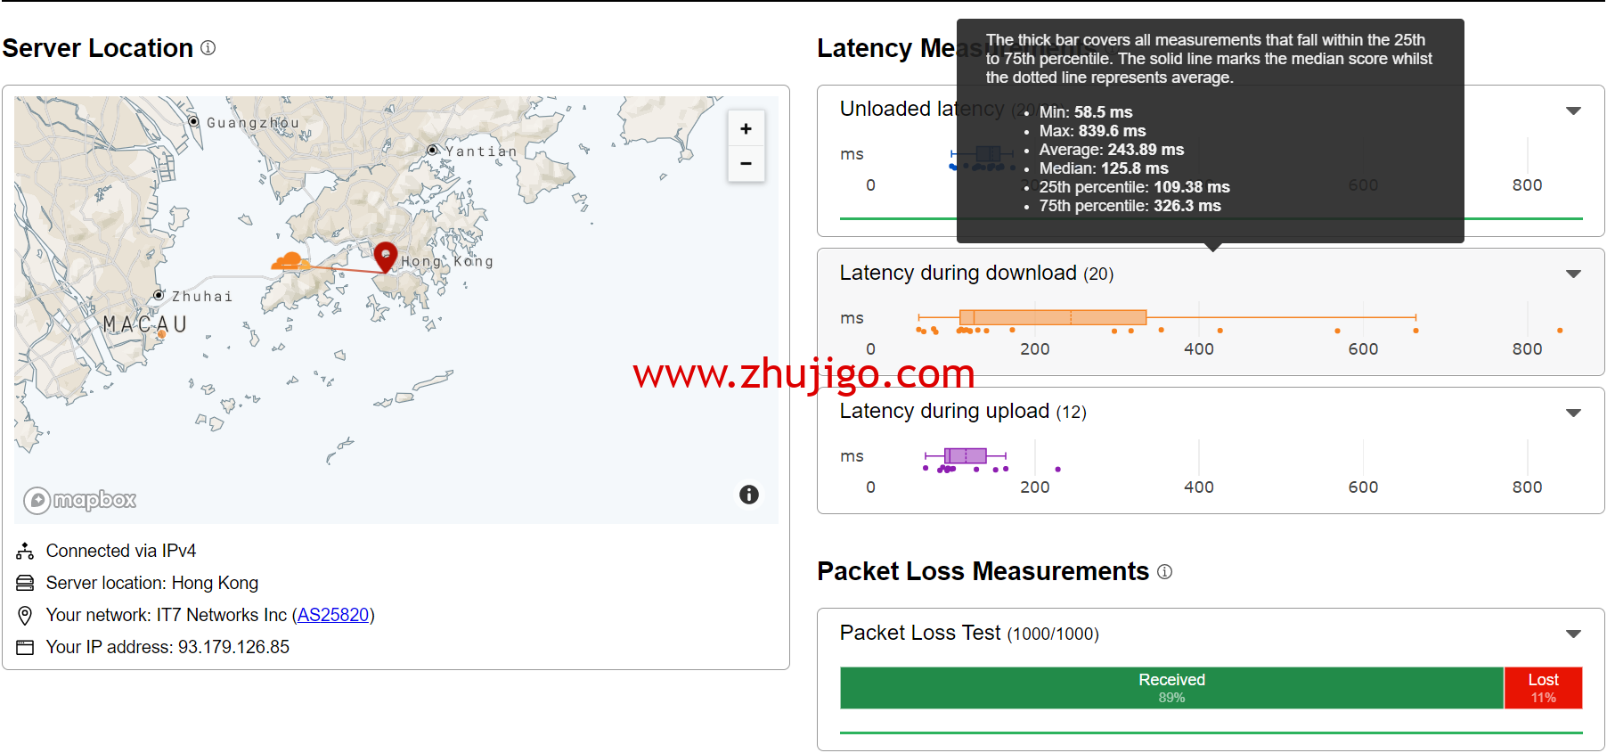Click the orange download latency box plot
The height and width of the screenshot is (753, 1607).
point(1053,317)
